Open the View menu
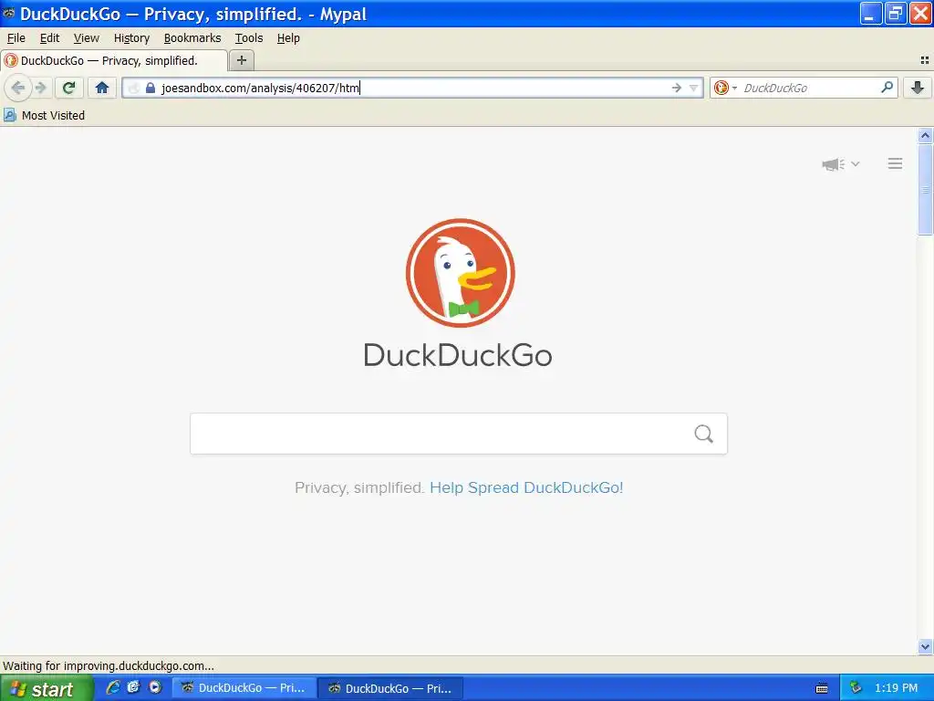The height and width of the screenshot is (701, 934). [x=87, y=38]
